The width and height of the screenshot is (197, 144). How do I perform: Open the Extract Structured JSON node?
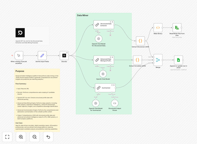click(140, 41)
